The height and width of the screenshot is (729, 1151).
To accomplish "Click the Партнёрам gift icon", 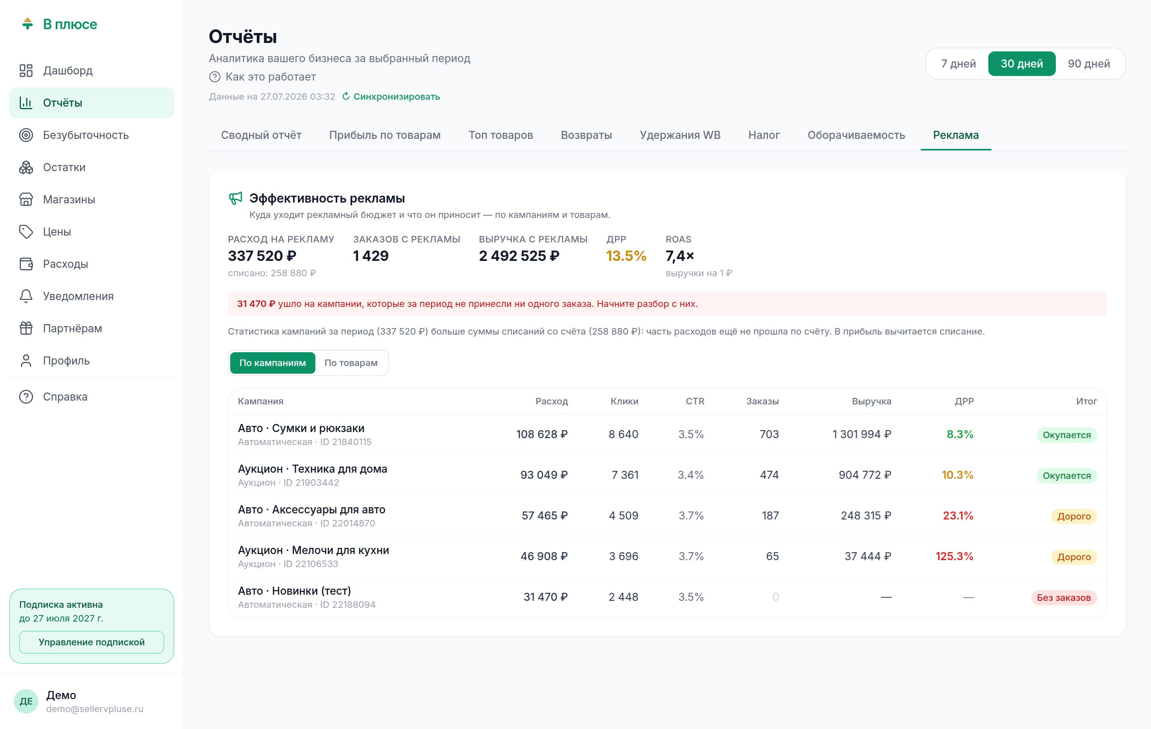I will point(26,328).
